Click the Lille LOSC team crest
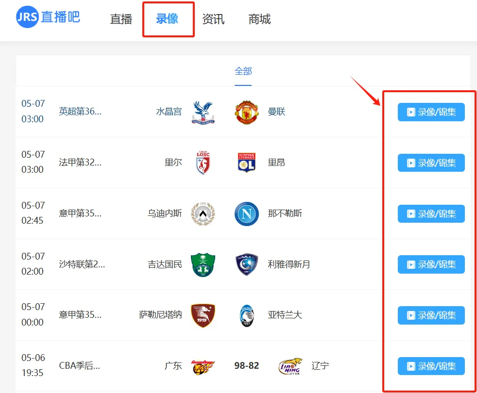The image size is (477, 393). pyautogui.click(x=203, y=163)
